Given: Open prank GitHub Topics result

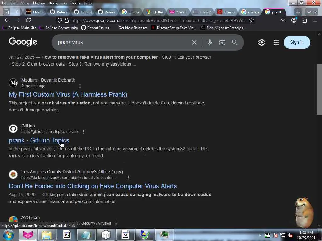Looking at the screenshot, I should (x=39, y=140).
